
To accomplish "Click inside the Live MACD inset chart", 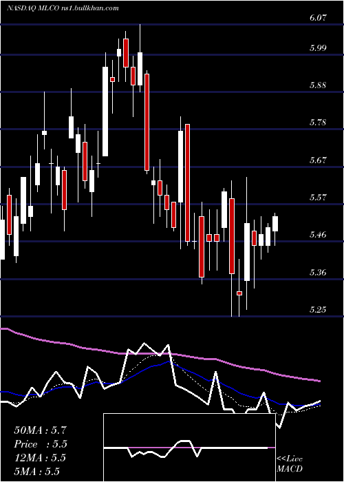I will coord(189,448).
